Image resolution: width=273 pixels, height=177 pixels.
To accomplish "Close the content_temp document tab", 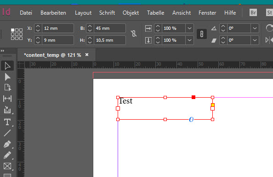I will [x=87, y=55].
